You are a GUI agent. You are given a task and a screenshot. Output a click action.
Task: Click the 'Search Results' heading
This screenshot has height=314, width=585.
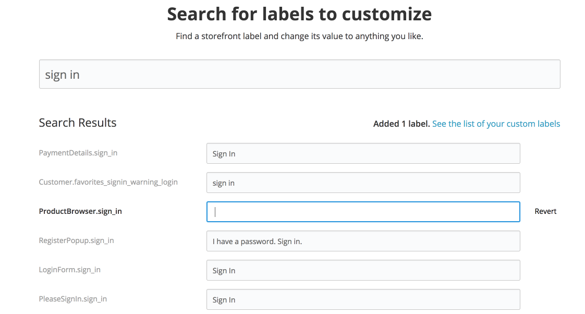coord(78,123)
